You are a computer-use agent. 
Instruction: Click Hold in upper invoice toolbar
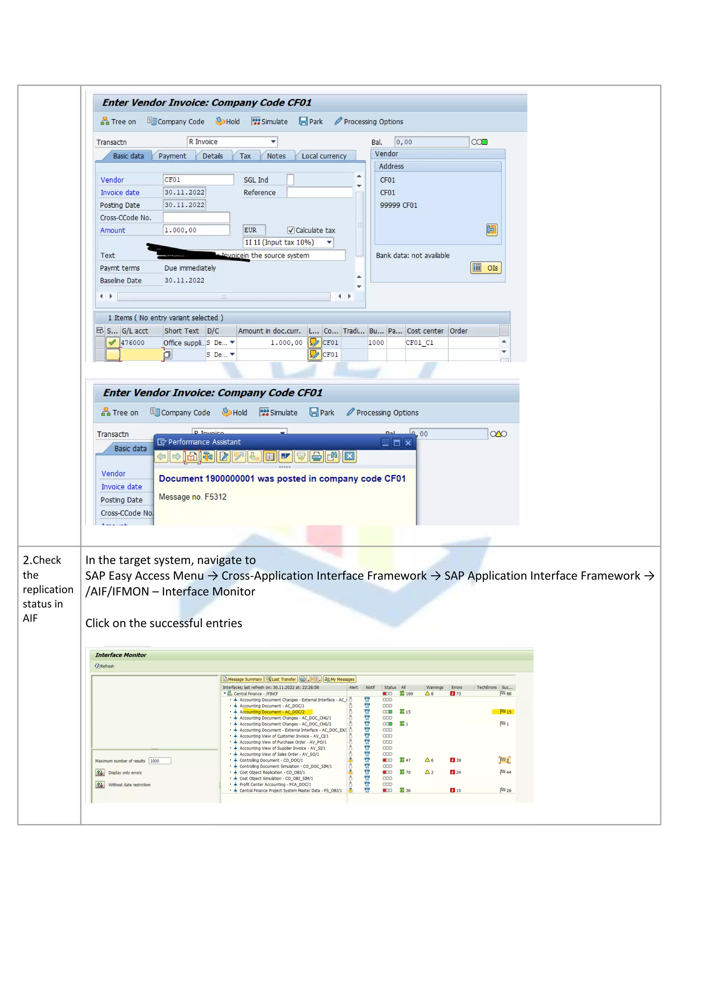click(228, 121)
